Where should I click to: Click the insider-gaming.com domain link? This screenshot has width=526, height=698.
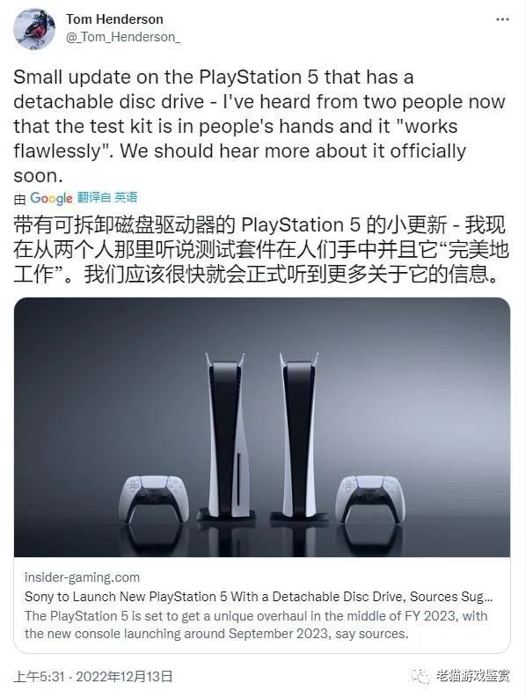(x=83, y=577)
